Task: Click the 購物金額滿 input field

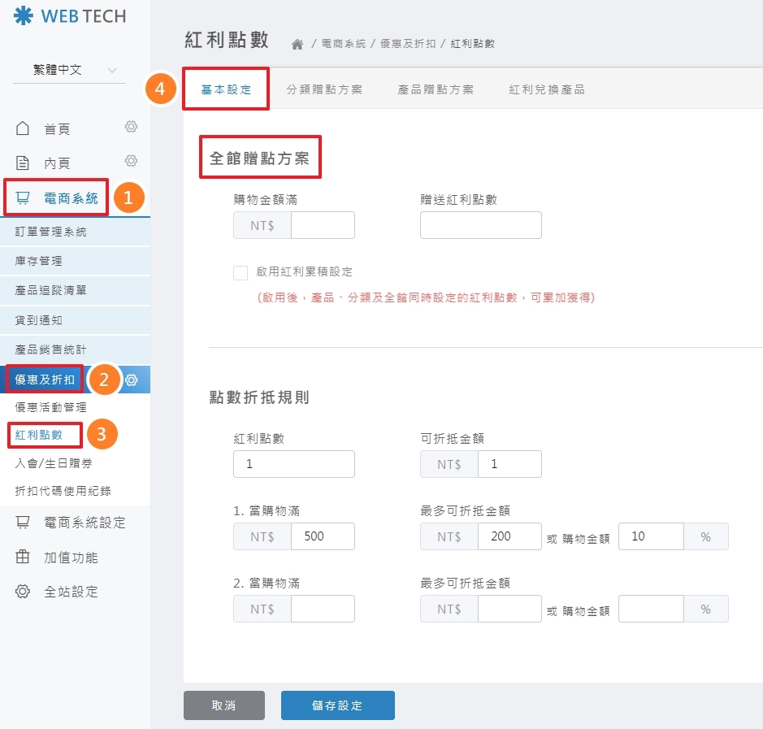Action: (321, 225)
